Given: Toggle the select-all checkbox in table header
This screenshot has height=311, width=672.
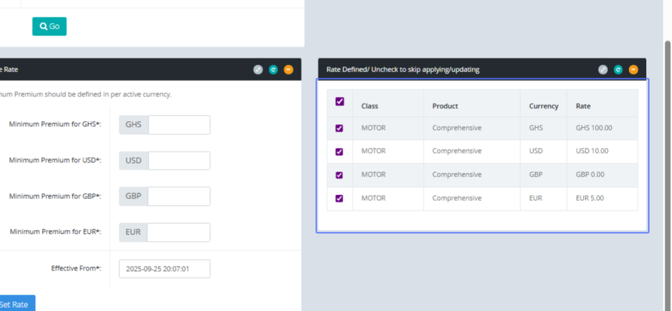Looking at the screenshot, I should 339,102.
